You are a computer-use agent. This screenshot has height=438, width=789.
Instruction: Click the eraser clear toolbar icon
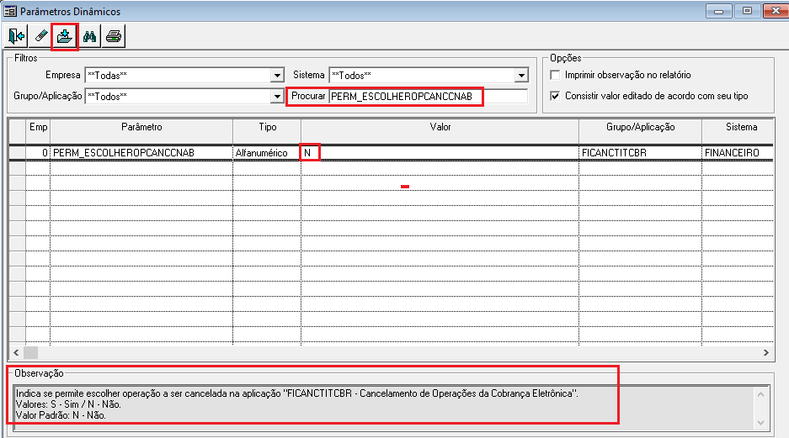coord(40,36)
